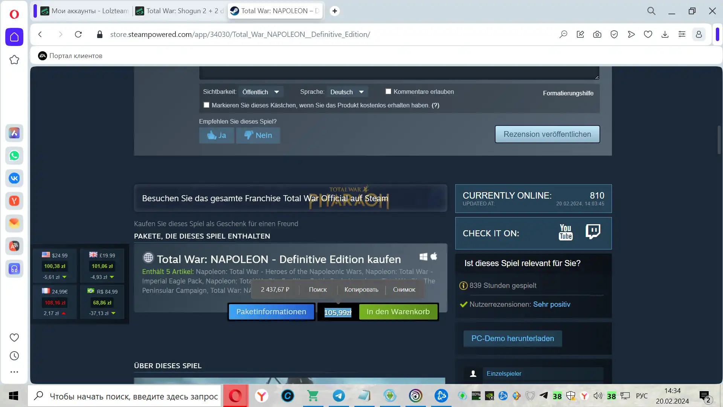Screen dimensions: 723x407
Task: Open browser downloads icon in the toolbar
Action: tap(665, 34)
